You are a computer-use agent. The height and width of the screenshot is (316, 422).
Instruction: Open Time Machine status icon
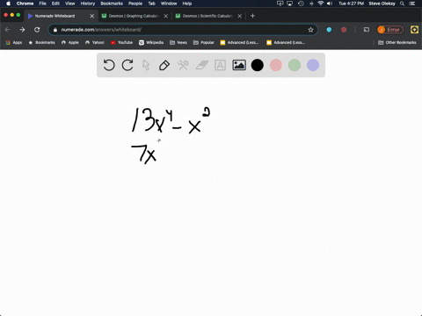coord(301,4)
